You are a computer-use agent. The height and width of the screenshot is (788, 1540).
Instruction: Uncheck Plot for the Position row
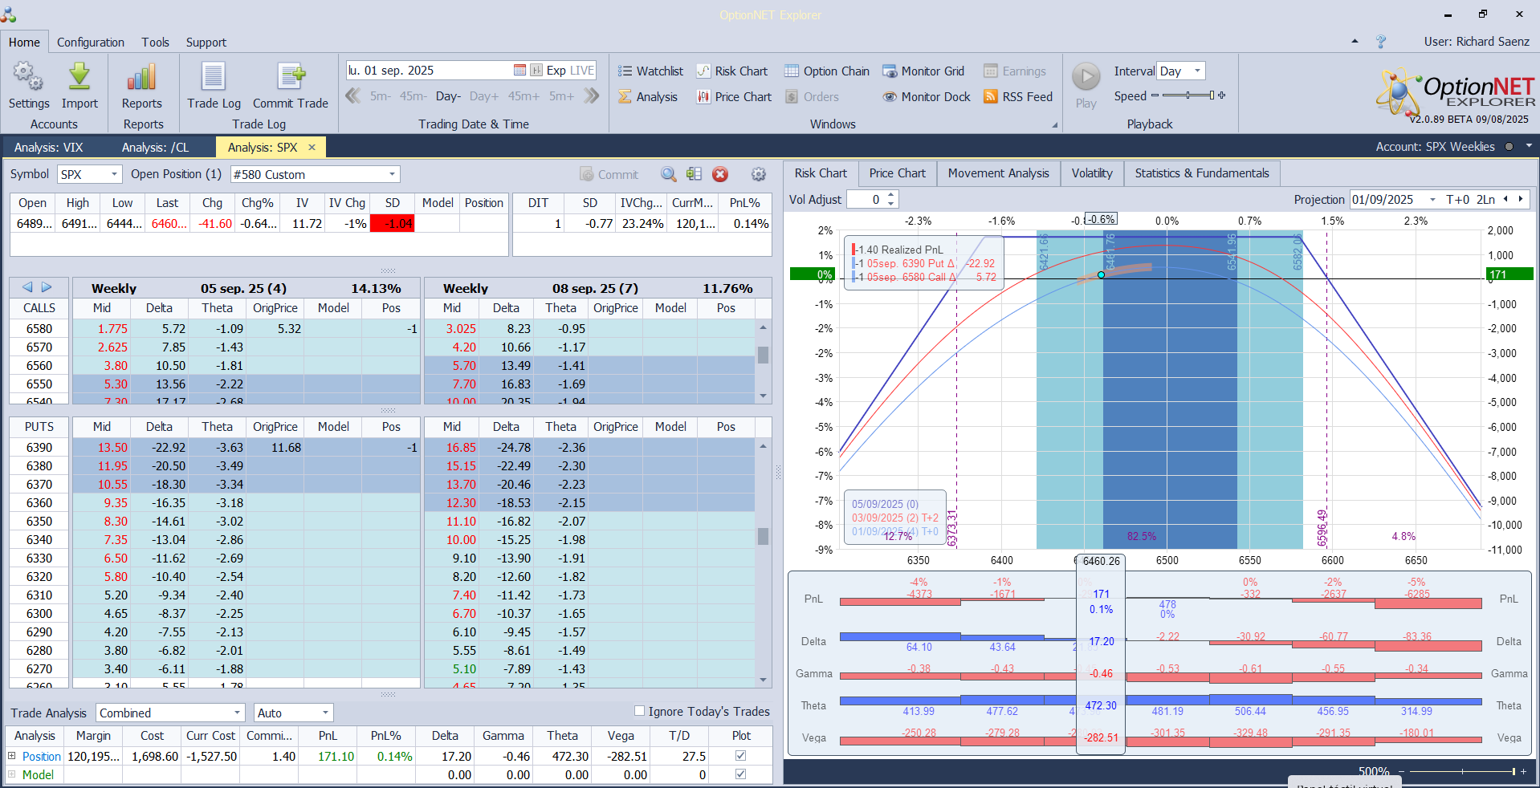coord(741,756)
